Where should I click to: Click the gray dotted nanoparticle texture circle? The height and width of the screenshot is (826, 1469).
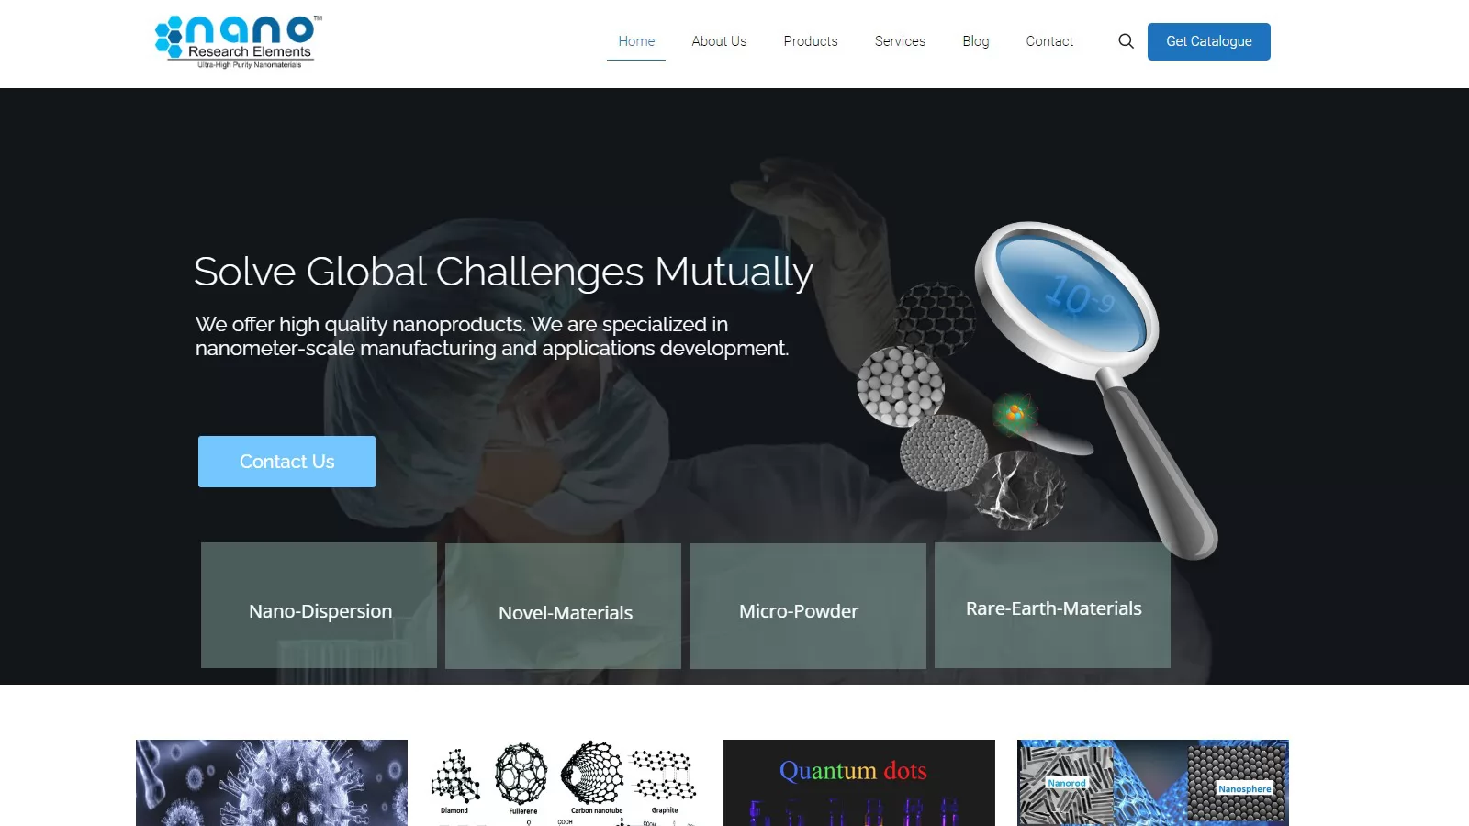point(944,452)
